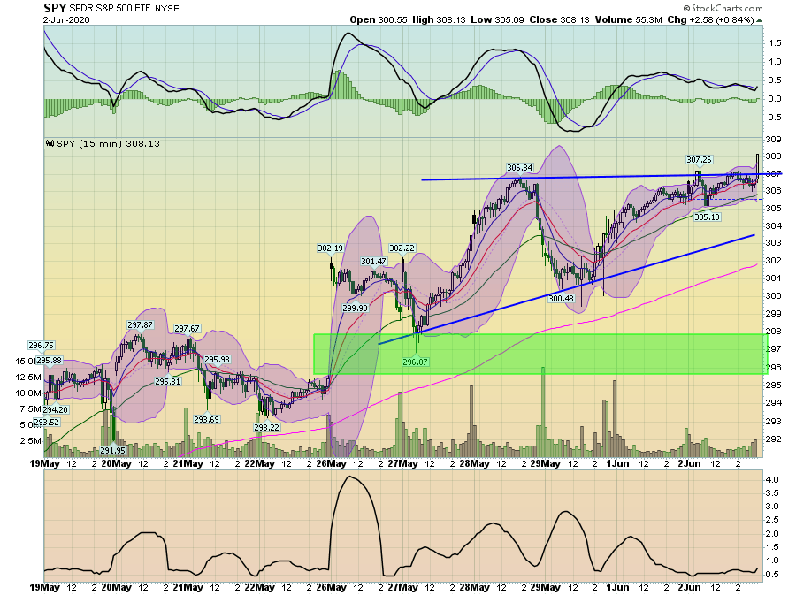Screen dimensions: 796x595
Task: Click the 297.87 price label
Action: point(140,325)
